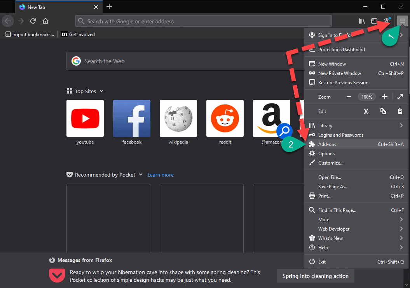
Task: Open Protections Dashboard
Action: pos(356,50)
